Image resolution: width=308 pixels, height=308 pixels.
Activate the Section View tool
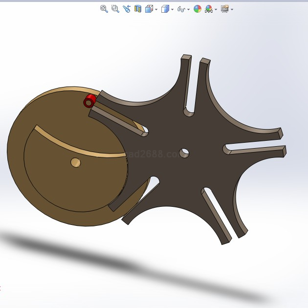pos(138,8)
